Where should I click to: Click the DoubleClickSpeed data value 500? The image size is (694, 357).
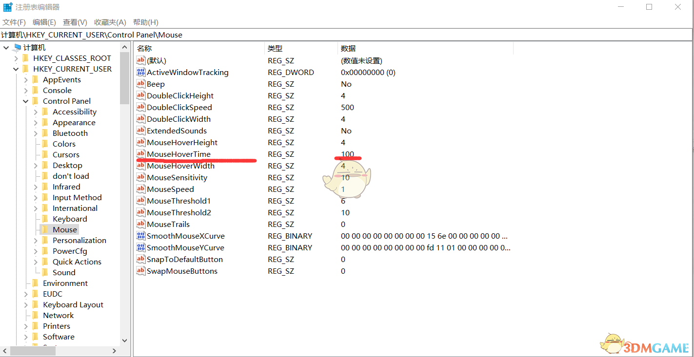click(x=348, y=107)
